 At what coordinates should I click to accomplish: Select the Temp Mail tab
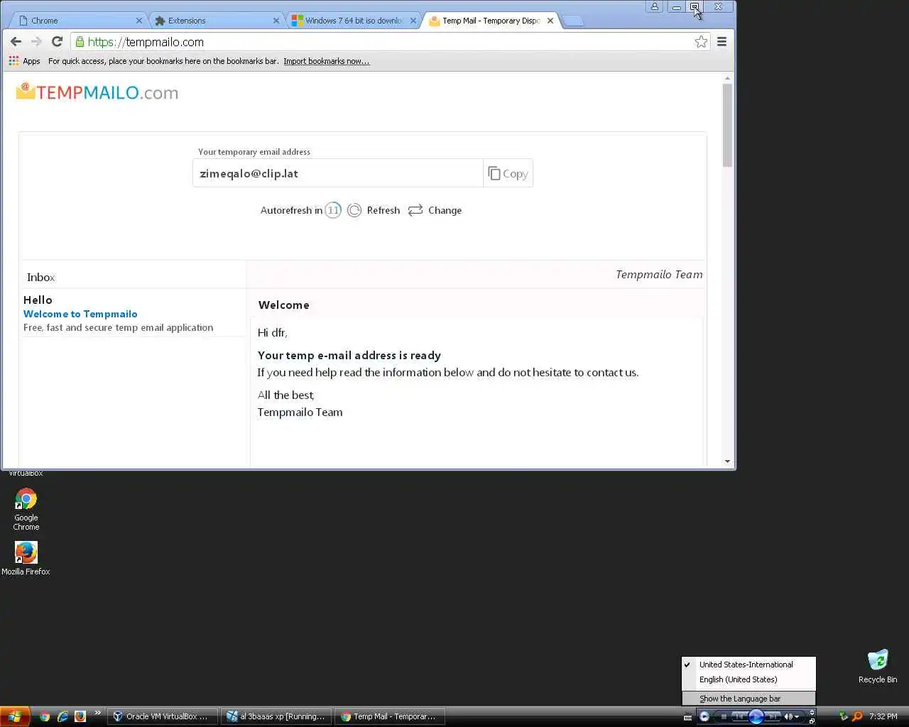tap(490, 21)
